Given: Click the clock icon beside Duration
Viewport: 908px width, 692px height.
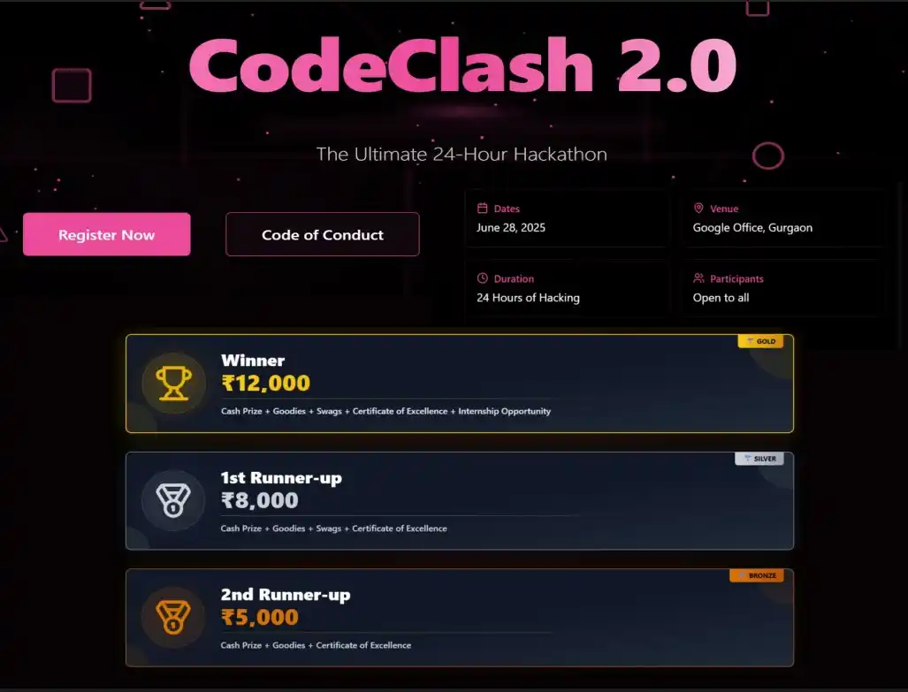Looking at the screenshot, I should (x=483, y=278).
